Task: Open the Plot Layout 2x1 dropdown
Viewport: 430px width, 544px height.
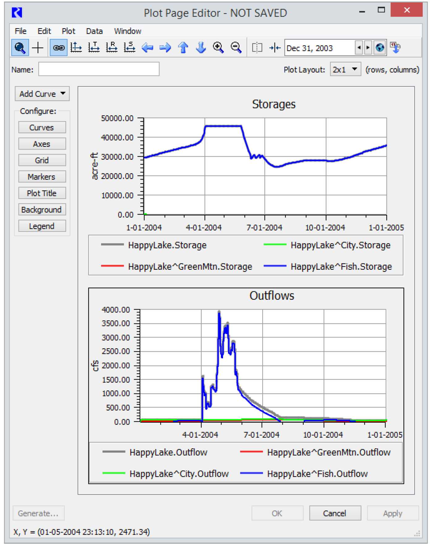Action: click(345, 69)
